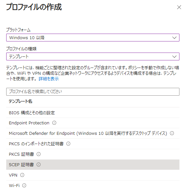185x189 pixels.
Task: Select the SCEP 証明書 template row
Action: click(93, 165)
